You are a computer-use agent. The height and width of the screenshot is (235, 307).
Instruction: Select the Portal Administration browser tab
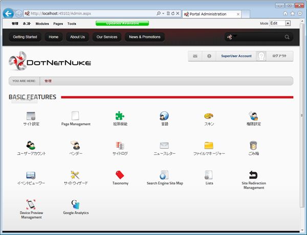[x=212, y=14]
